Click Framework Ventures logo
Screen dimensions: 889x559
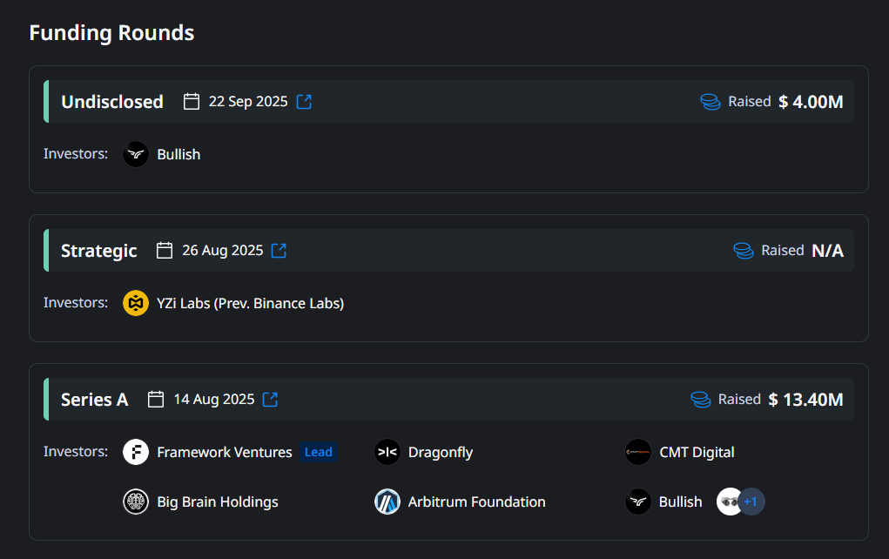[x=136, y=452]
